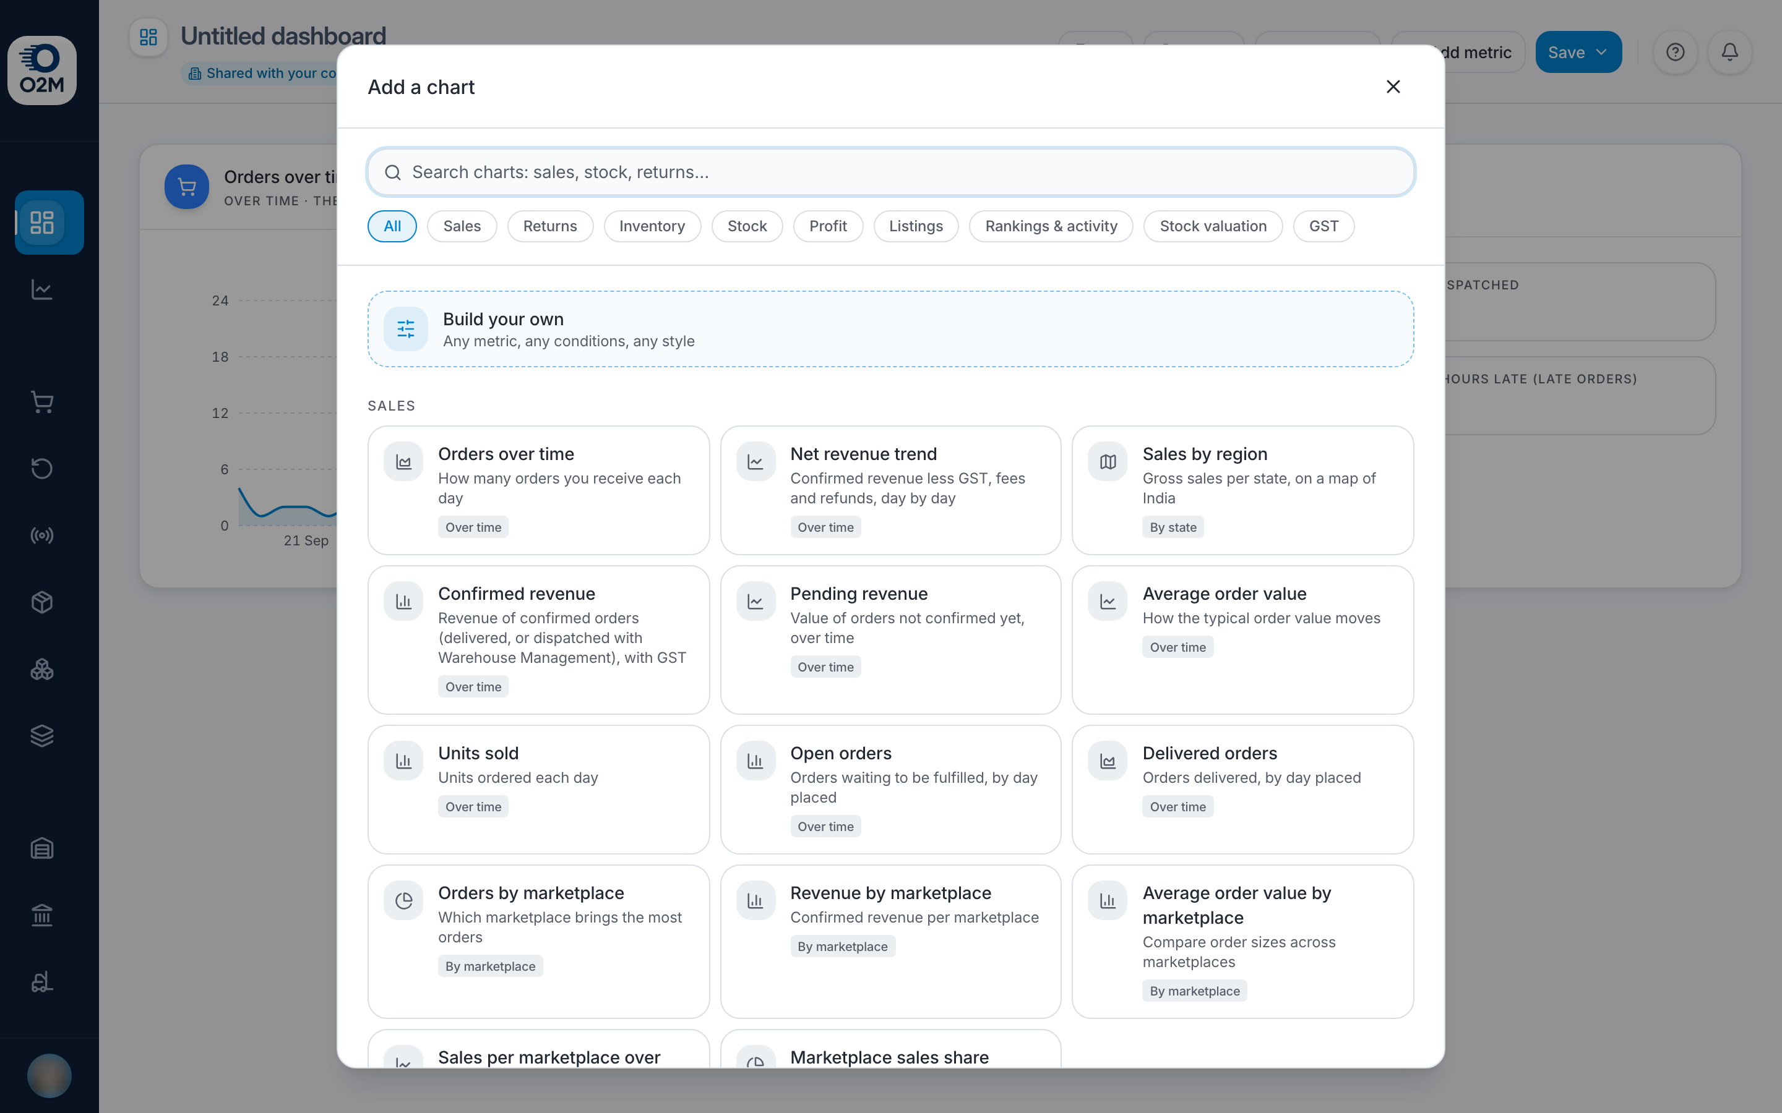1782x1113 pixels.
Task: Add the Net revenue trend chart
Action: 891,490
